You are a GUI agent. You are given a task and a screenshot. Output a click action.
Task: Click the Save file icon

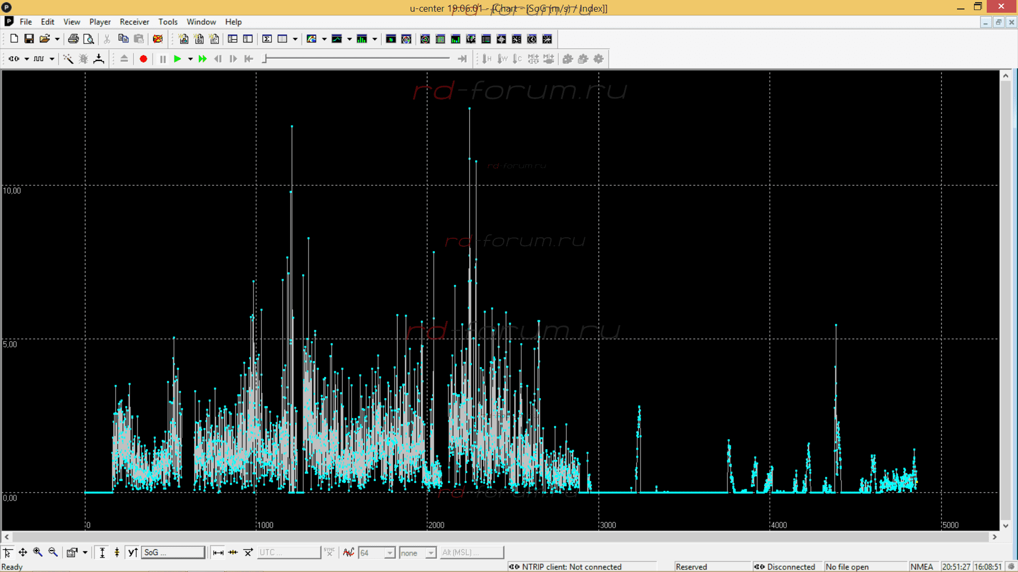(x=29, y=39)
